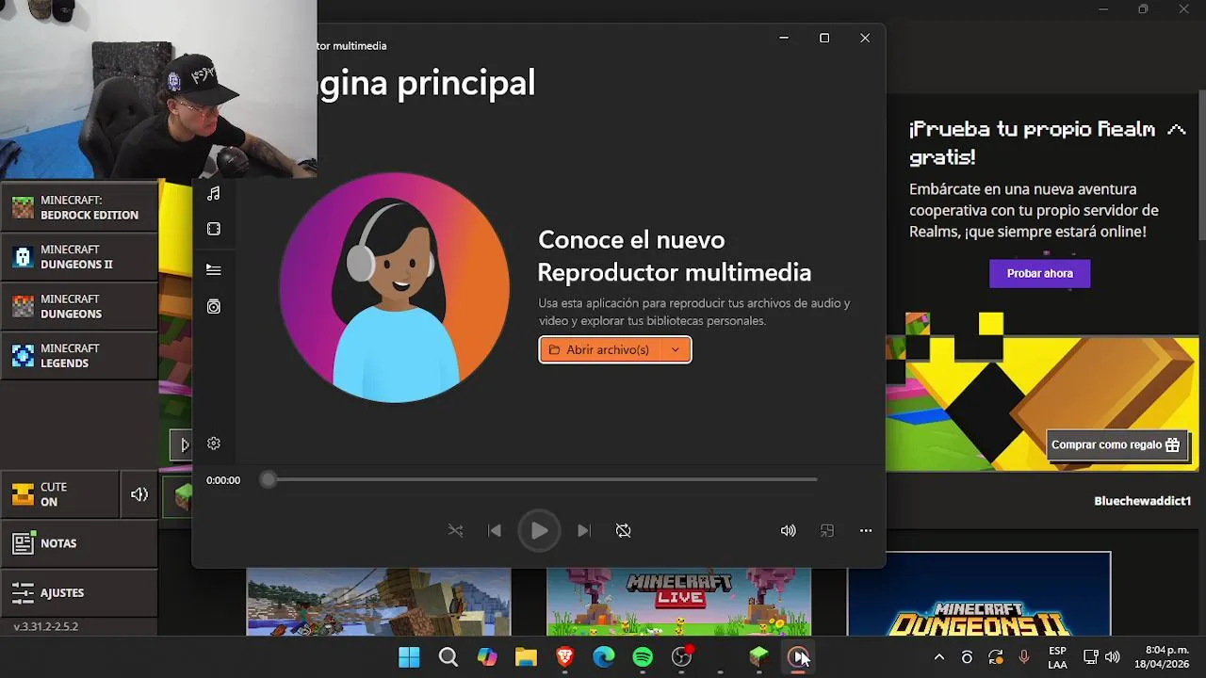Toggle shuffle in the media player
The height and width of the screenshot is (678, 1206).
(456, 531)
